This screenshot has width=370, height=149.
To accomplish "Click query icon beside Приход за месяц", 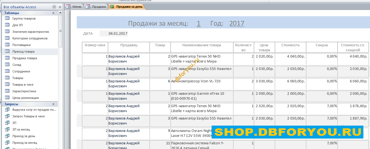I will pos(7,143).
